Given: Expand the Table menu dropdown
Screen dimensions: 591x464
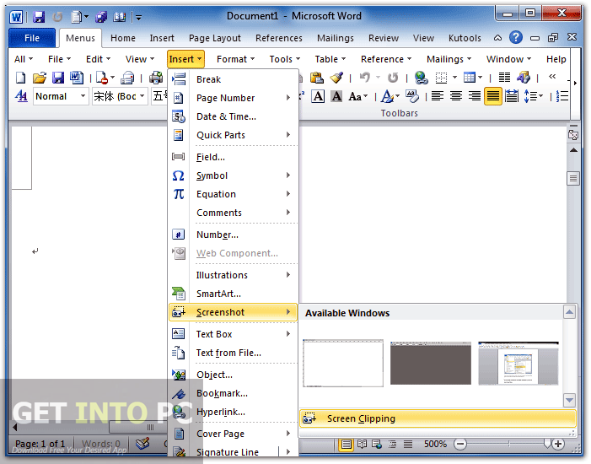Looking at the screenshot, I should point(330,59).
